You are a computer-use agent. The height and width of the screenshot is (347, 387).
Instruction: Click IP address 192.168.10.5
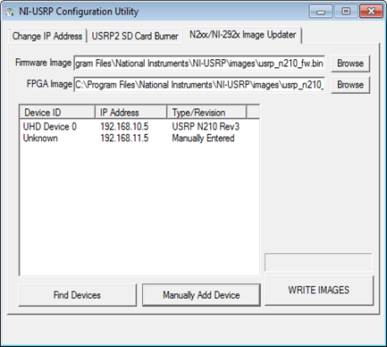click(124, 127)
